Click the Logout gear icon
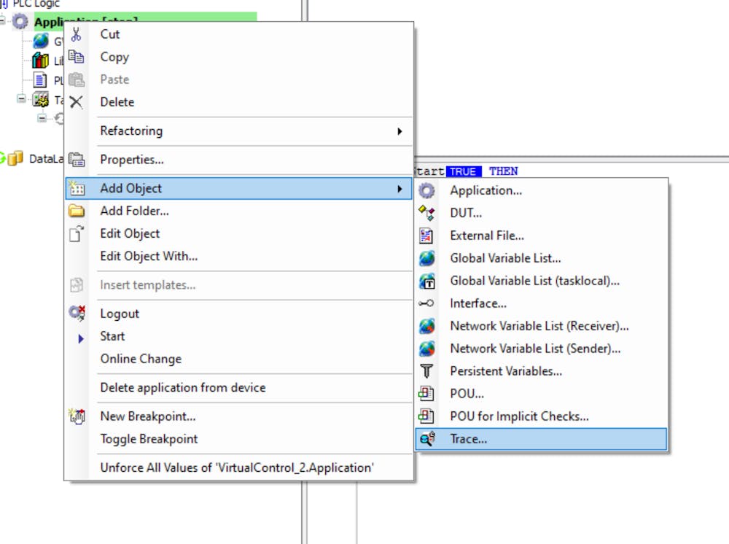This screenshot has width=729, height=544. pyautogui.click(x=77, y=314)
